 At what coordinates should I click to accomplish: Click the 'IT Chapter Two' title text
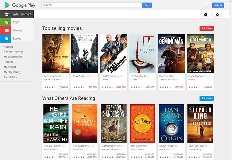point(140,76)
